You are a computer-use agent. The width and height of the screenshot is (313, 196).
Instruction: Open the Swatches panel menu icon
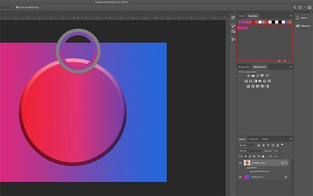290,16
